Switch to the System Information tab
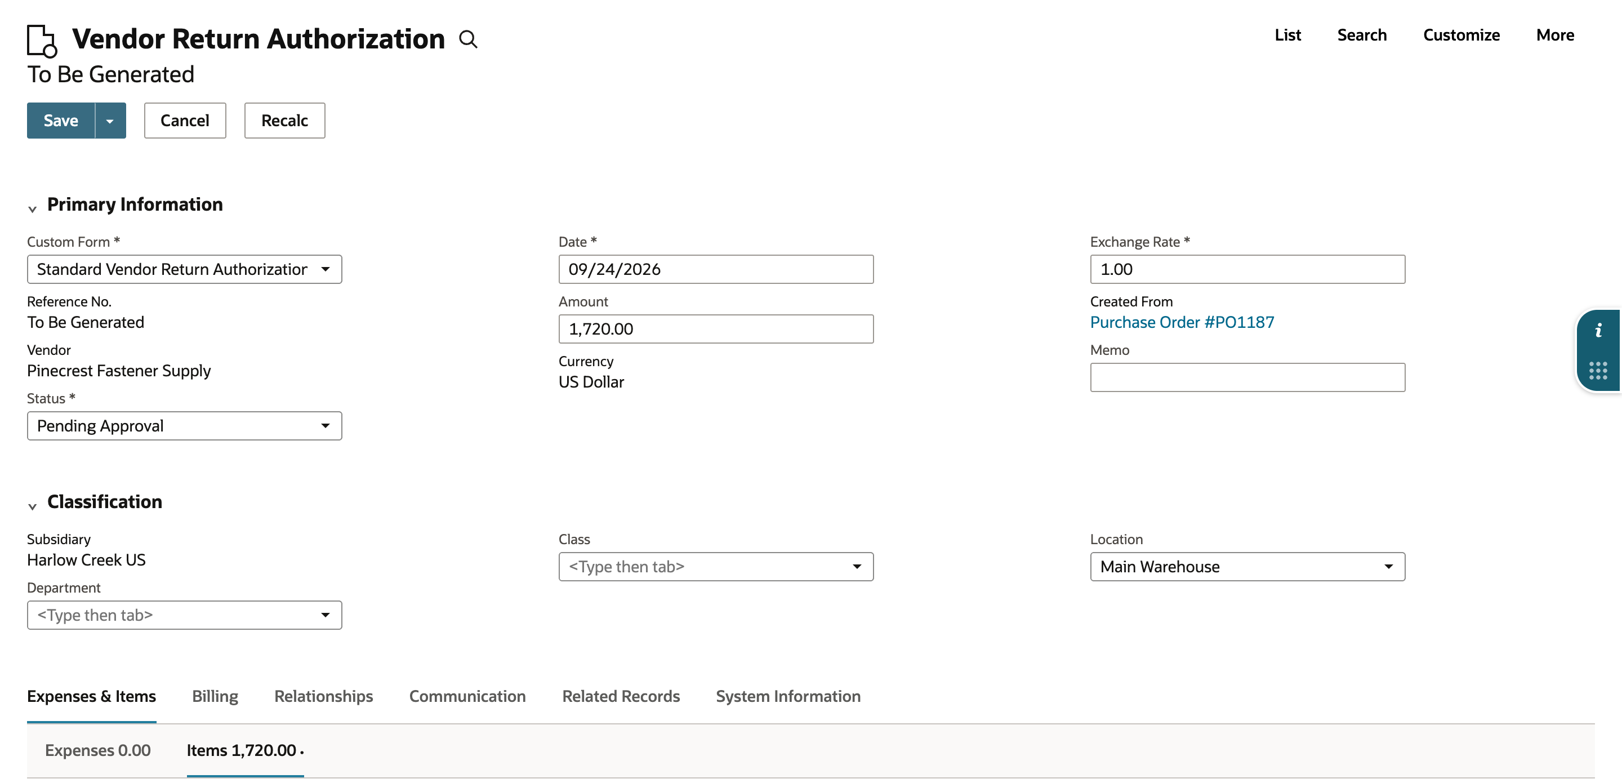1622x783 pixels. tap(788, 696)
